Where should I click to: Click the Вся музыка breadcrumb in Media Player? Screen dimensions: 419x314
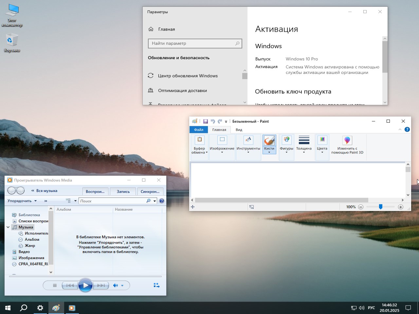(47, 191)
